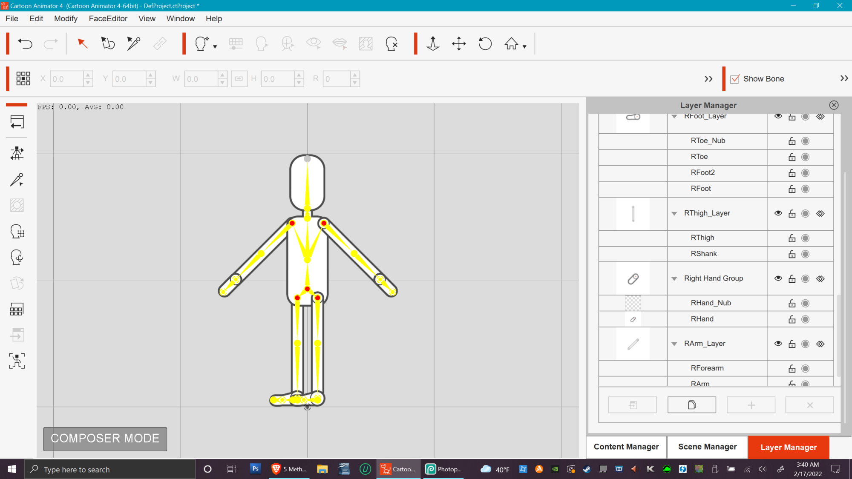
Task: Toggle RArm_Layer visibility eye
Action: 778,344
